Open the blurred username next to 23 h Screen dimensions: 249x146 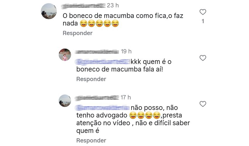tap(83, 6)
